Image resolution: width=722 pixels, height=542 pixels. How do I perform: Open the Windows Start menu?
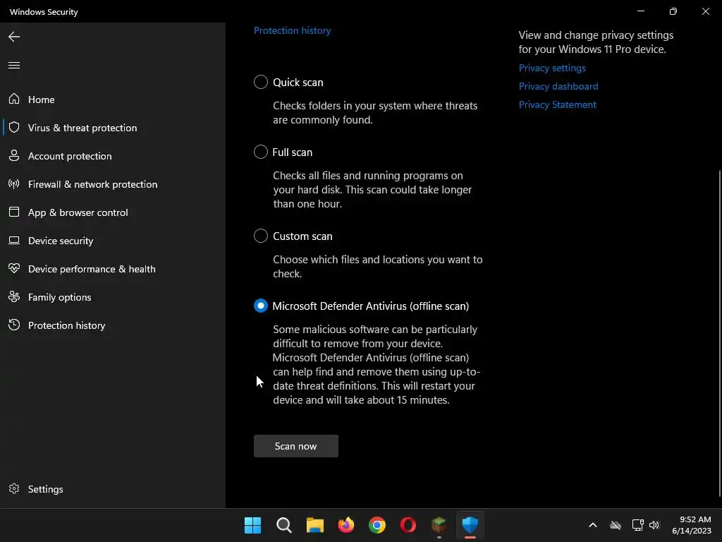click(252, 525)
